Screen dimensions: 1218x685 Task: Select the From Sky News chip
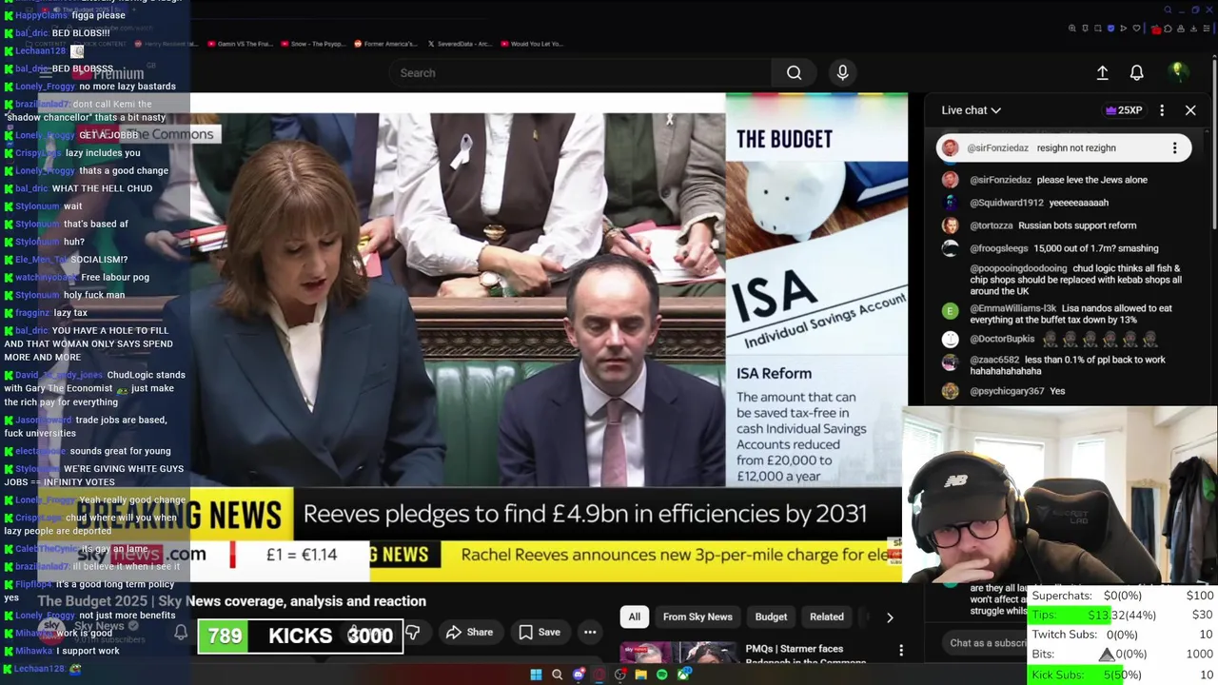(x=697, y=616)
